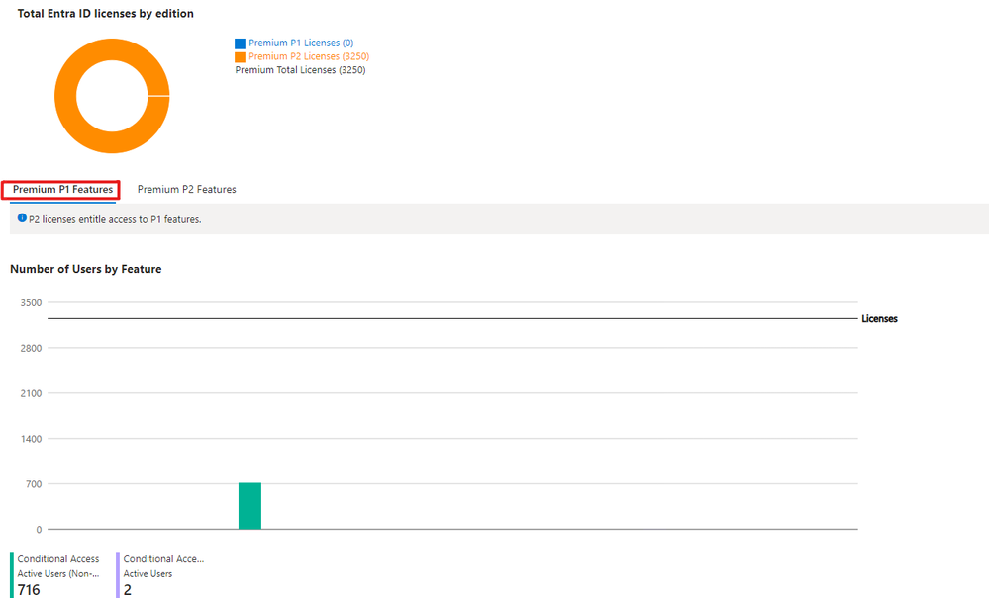
Task: Open the Premium P1 Features tab
Action: [62, 190]
